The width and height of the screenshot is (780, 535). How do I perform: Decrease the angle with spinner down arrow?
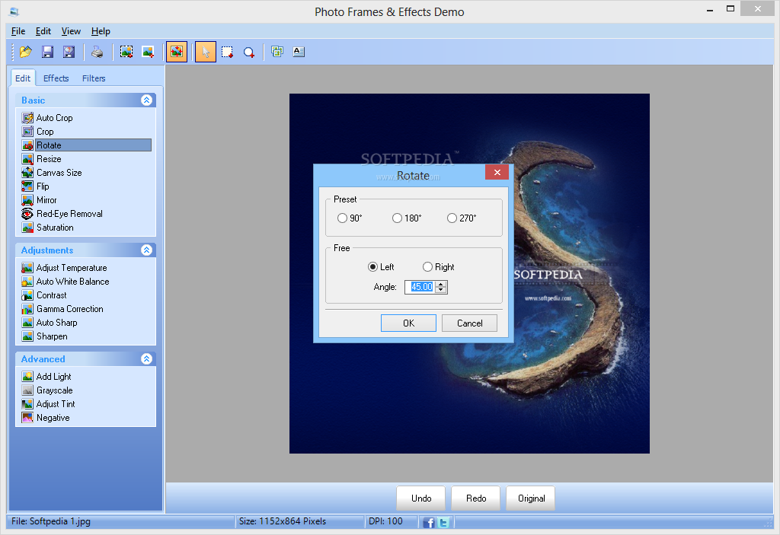click(x=441, y=290)
